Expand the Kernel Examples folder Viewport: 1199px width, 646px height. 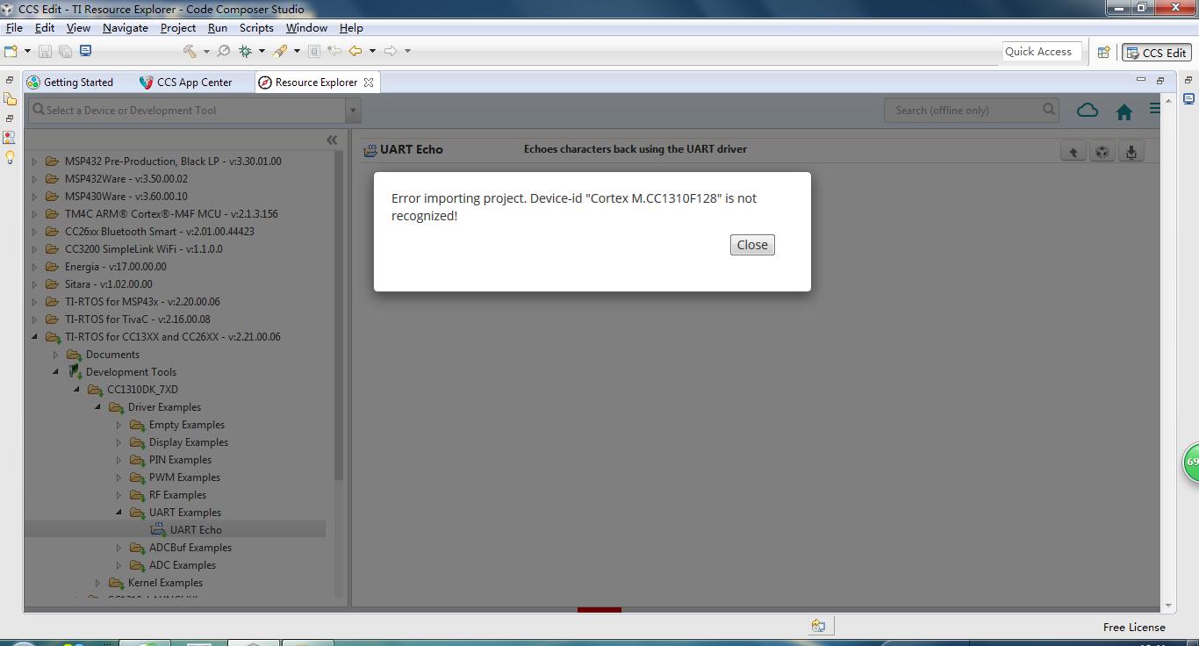[98, 583]
